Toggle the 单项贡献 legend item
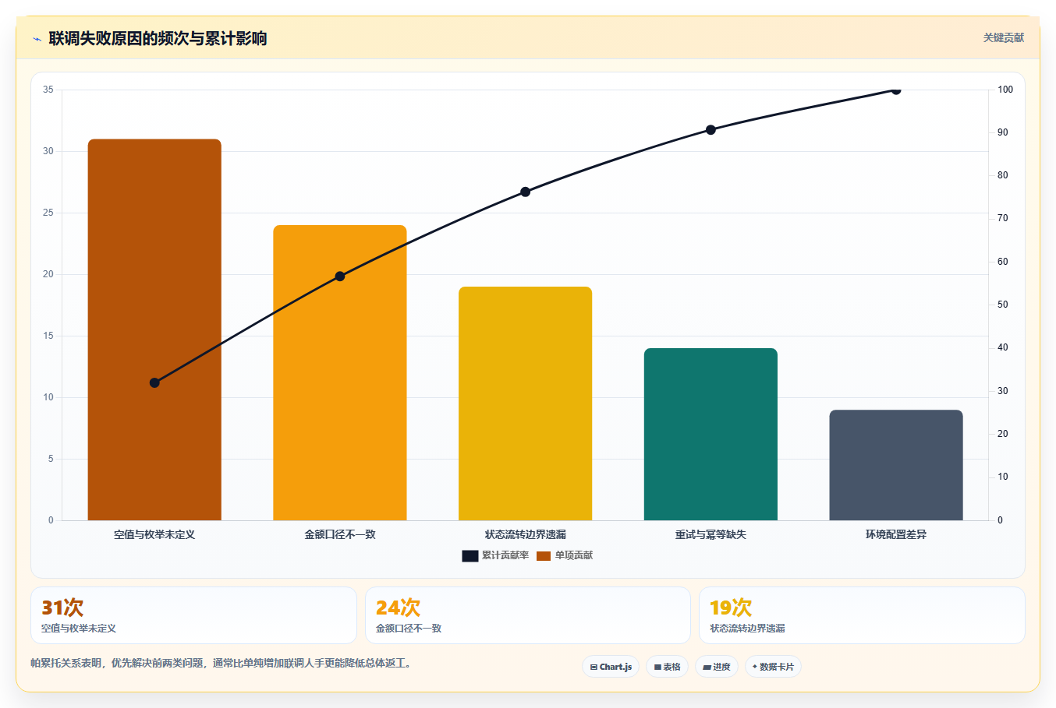1056x708 pixels. coord(565,555)
